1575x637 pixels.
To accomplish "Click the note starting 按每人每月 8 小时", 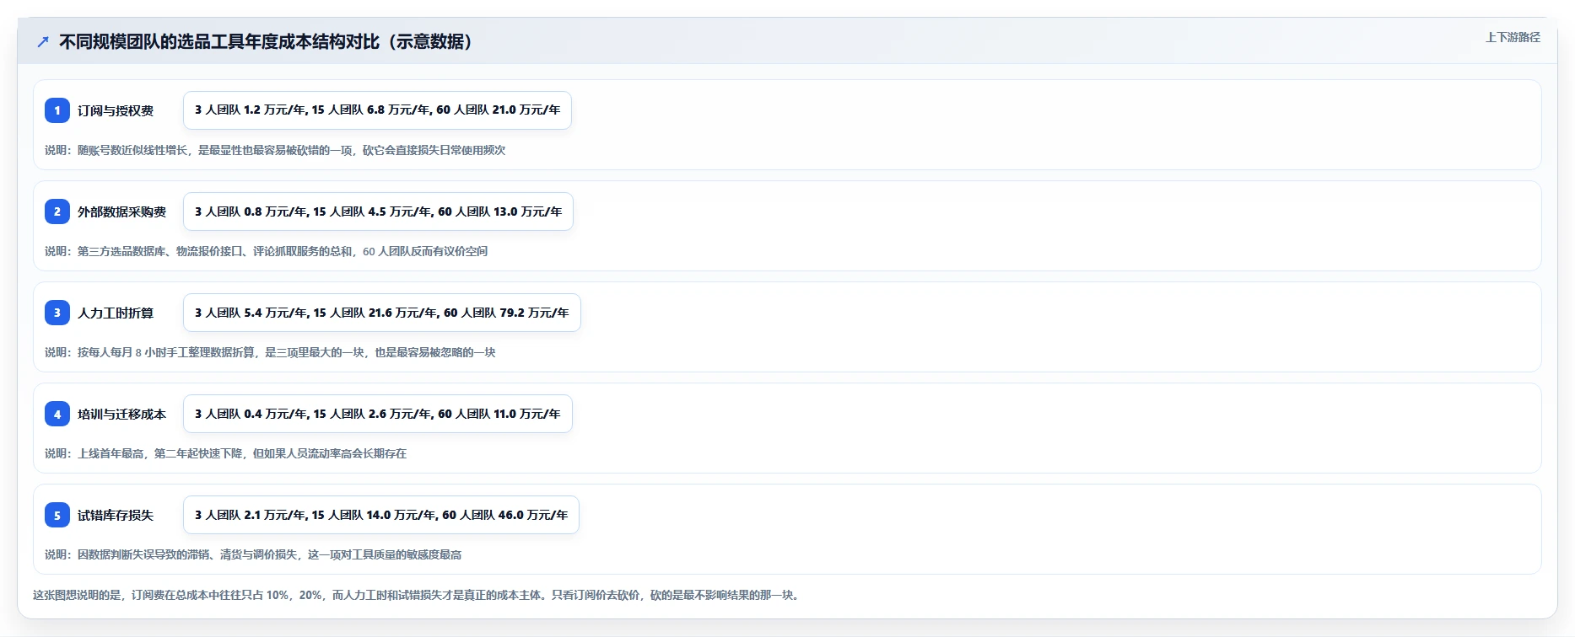I will point(270,352).
